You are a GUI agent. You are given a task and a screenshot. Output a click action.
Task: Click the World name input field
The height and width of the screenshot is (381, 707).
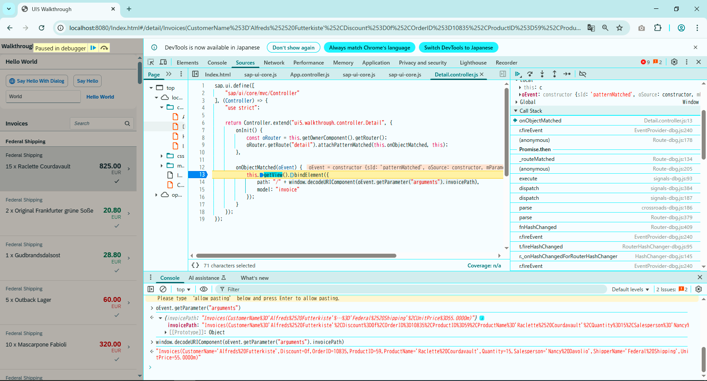[43, 96]
